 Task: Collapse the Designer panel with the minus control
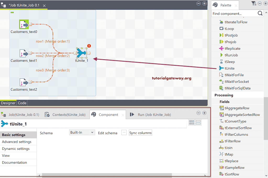[198, 4]
